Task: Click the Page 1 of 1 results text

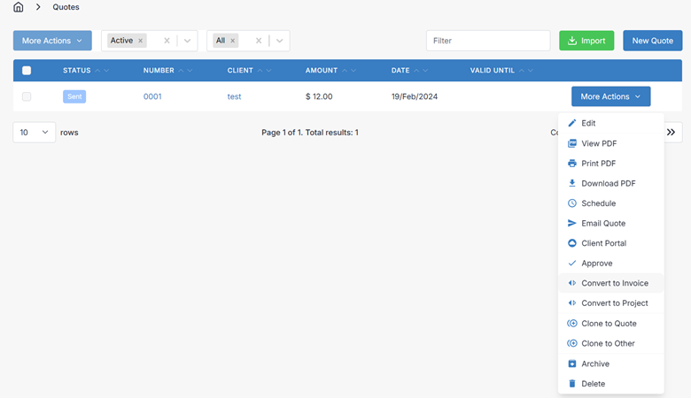Action: point(310,133)
